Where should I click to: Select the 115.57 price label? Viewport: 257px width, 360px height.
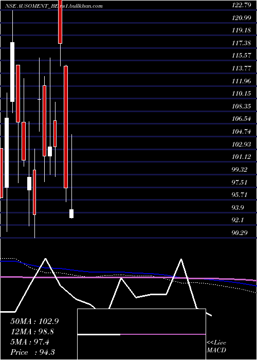(241, 56)
